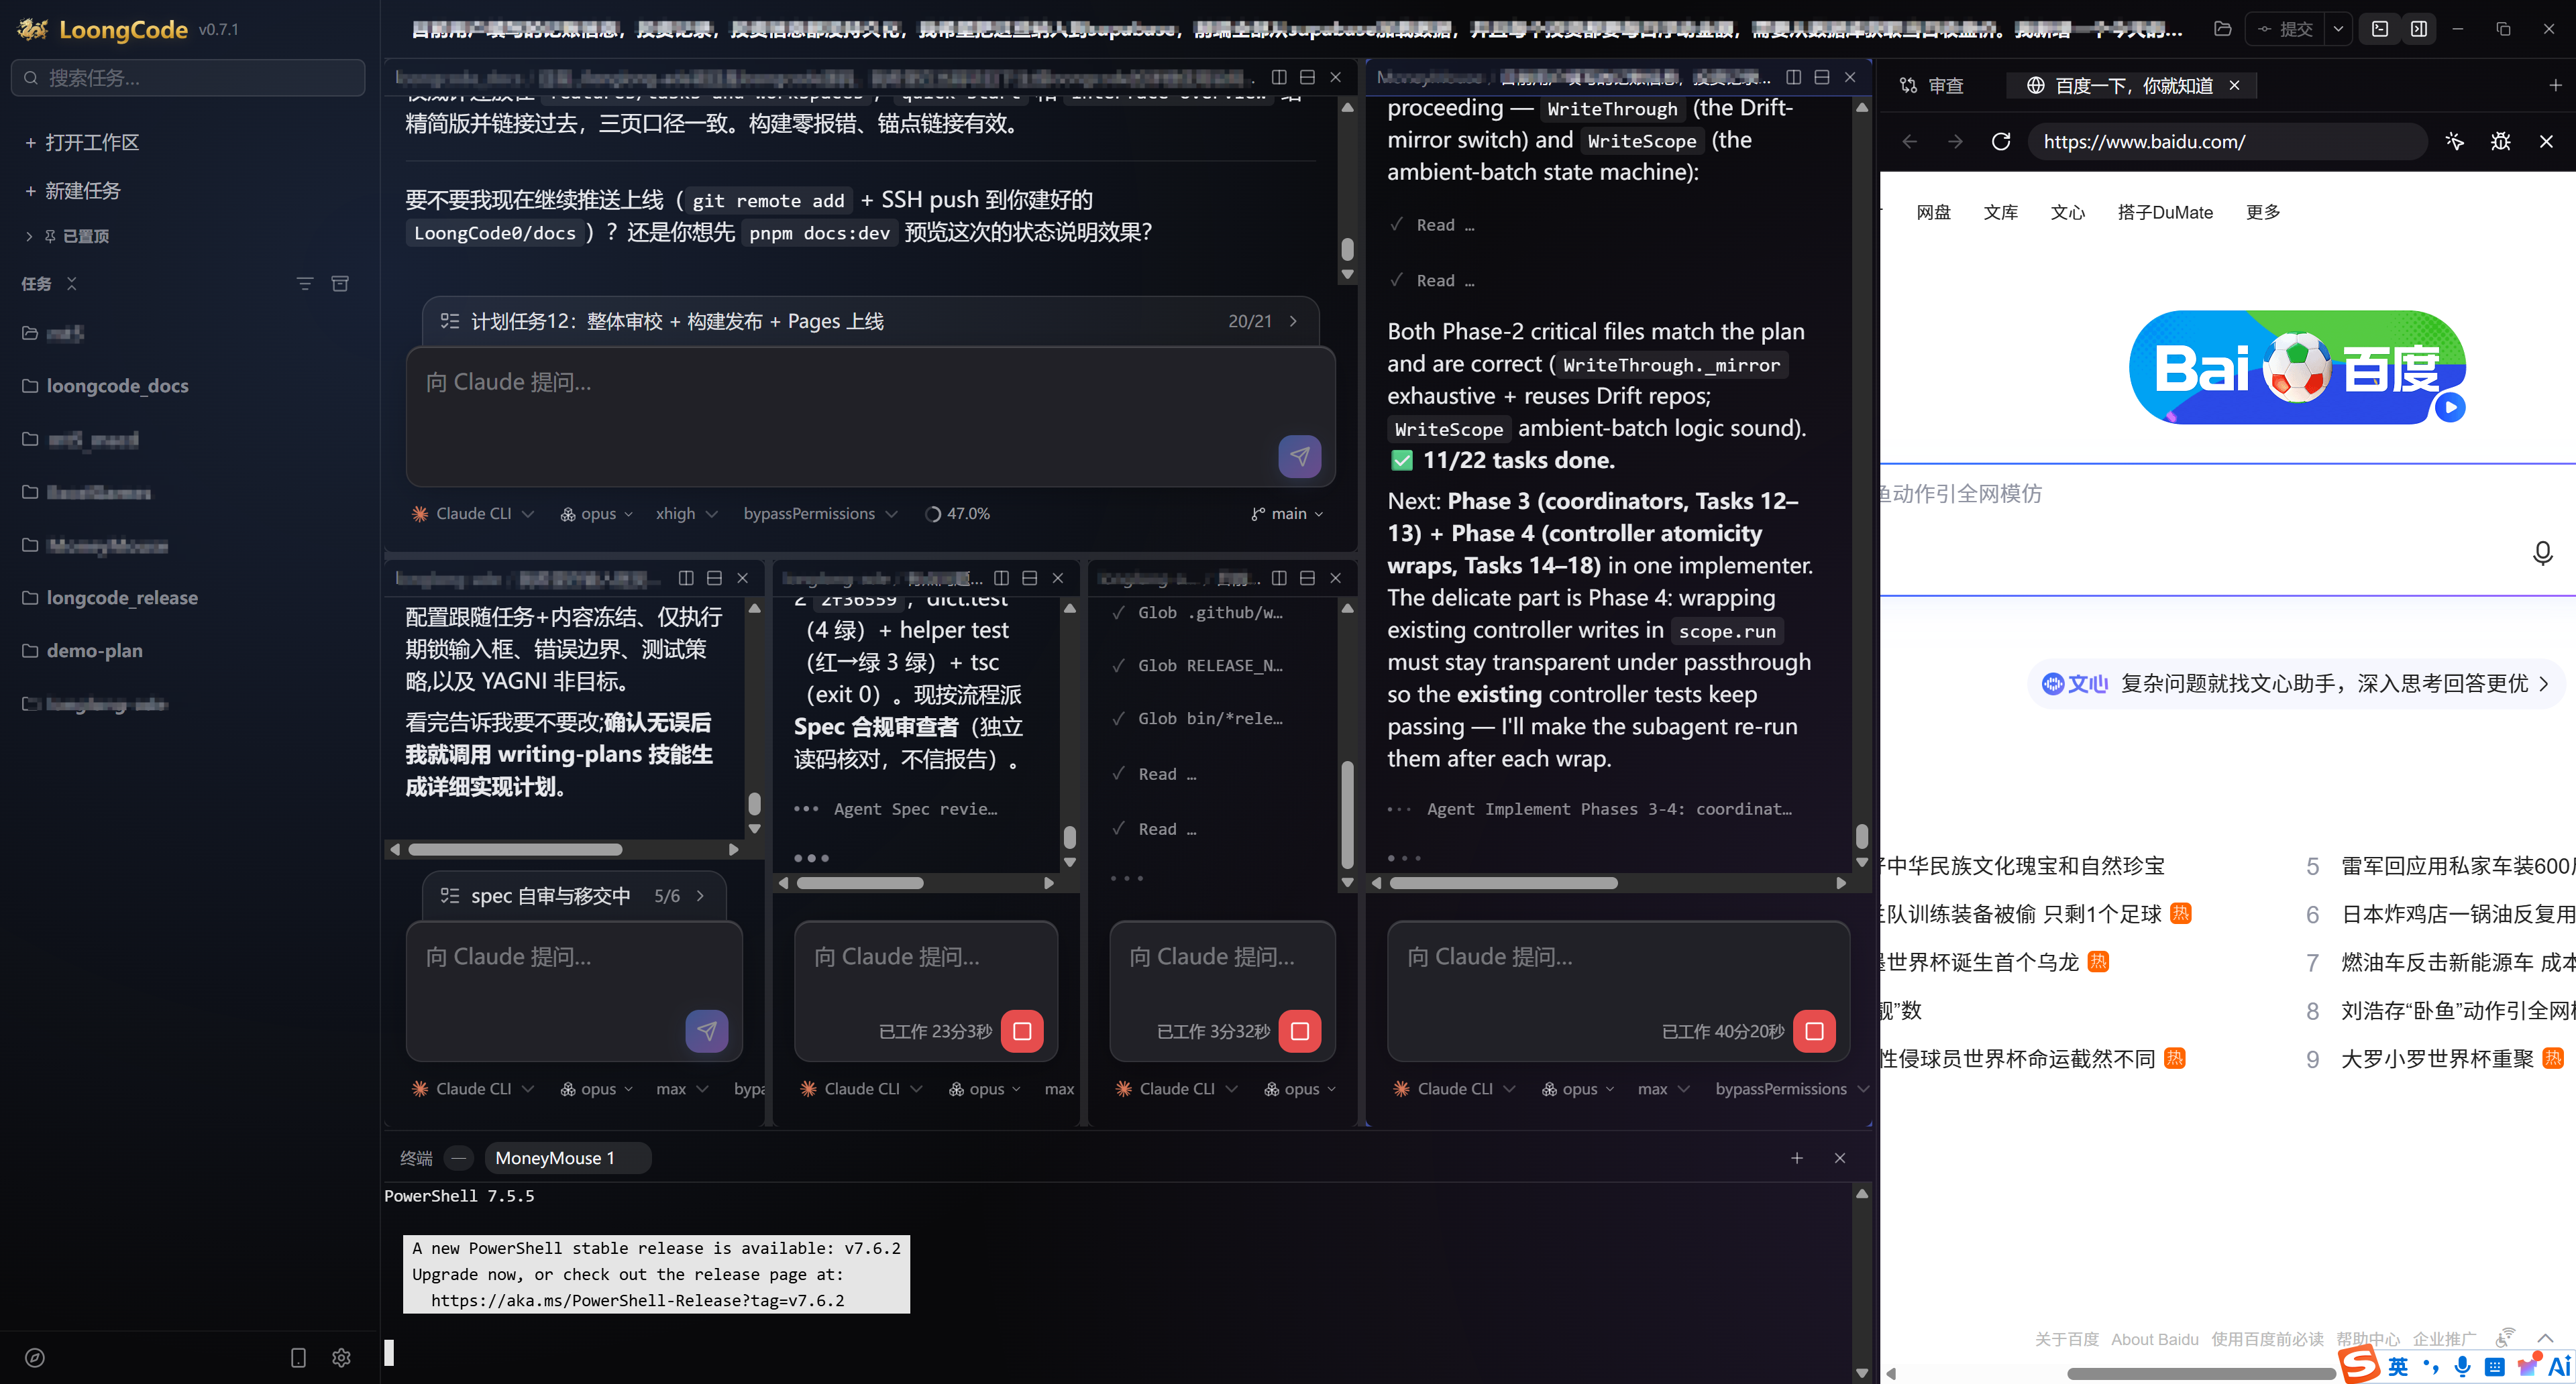Open Baidu 文库 link

[2000, 212]
